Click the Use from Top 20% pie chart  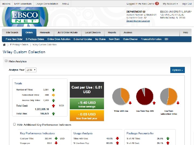145,96
